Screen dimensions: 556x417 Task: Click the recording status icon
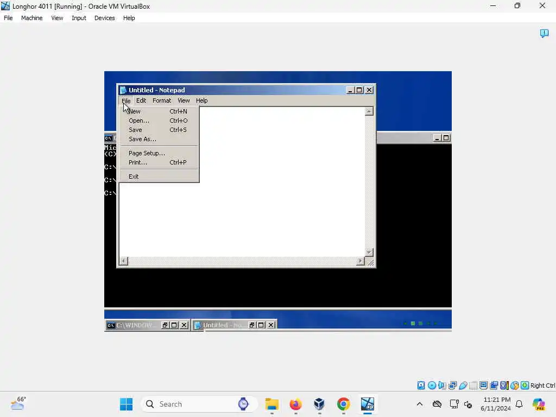coord(494,385)
